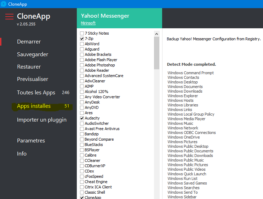This screenshot has height=199, width=263.
Task: Tick the AdwCleaner checkbox
Action: click(x=82, y=81)
